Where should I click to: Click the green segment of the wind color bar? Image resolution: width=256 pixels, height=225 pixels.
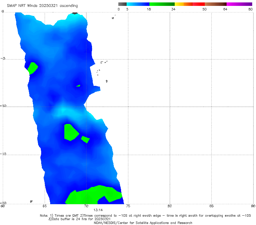click(162, 4)
